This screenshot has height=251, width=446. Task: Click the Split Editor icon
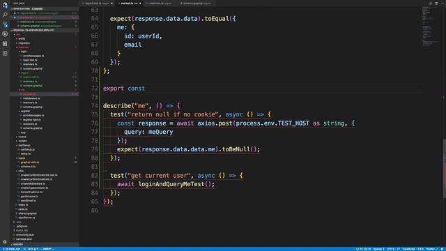[436, 3]
